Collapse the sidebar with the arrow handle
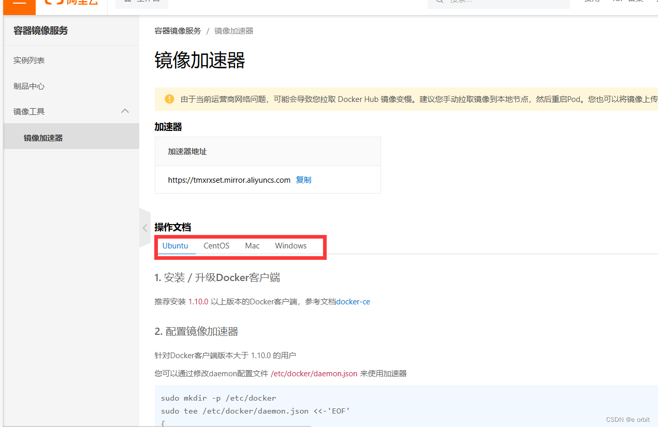 pos(145,228)
